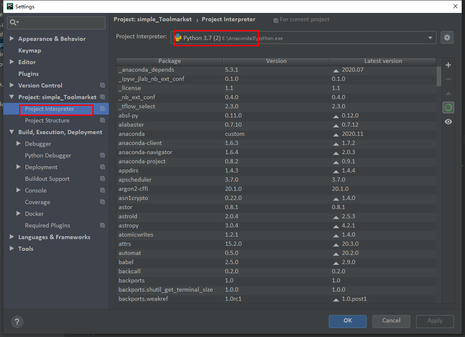465x337 pixels.
Task: Open the help question mark button
Action: point(17,322)
